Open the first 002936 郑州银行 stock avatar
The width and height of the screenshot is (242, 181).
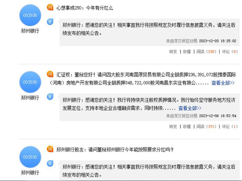point(30,15)
